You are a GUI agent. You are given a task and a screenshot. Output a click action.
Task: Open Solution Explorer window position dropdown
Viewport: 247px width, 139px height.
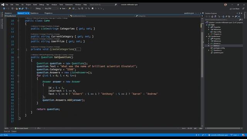pos(237,13)
